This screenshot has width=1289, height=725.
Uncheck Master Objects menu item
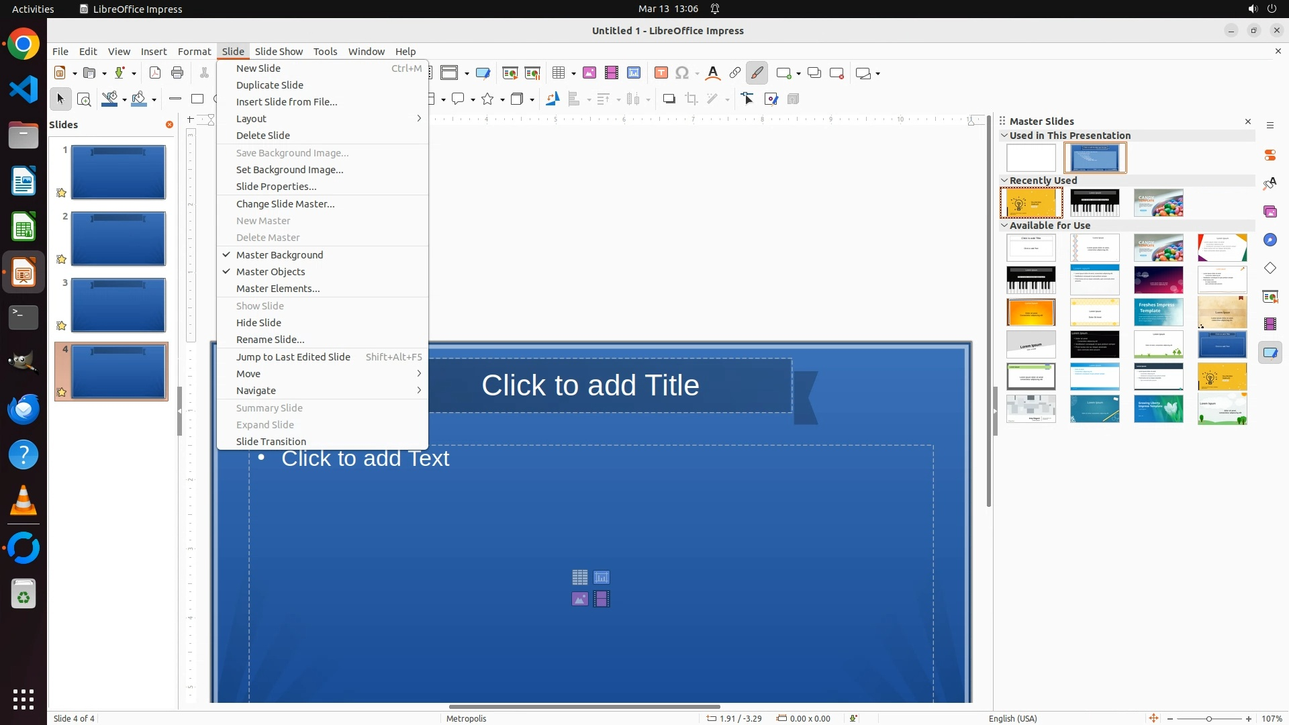click(x=271, y=272)
